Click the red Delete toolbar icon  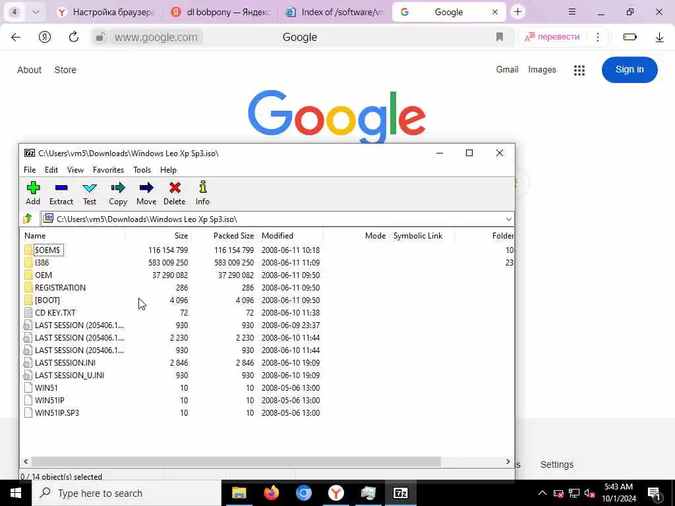(175, 188)
